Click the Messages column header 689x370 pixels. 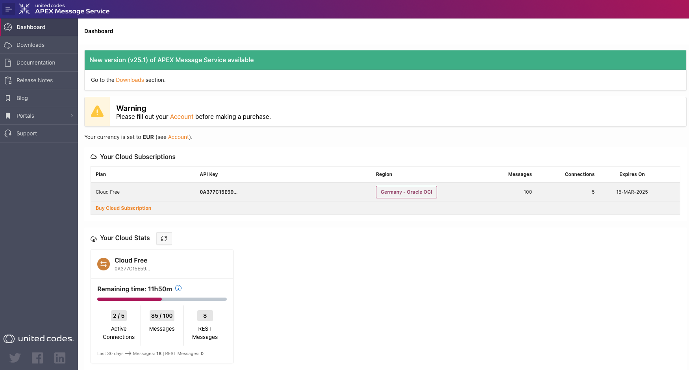pyautogui.click(x=520, y=174)
